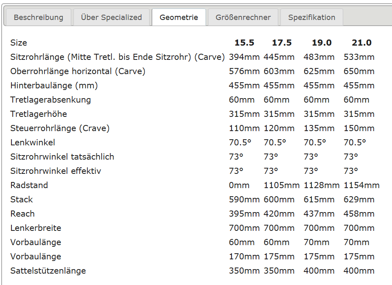Switch to the Über Specialized tab
Image resolution: width=392 pixels, height=285 pixels.
pyautogui.click(x=111, y=18)
